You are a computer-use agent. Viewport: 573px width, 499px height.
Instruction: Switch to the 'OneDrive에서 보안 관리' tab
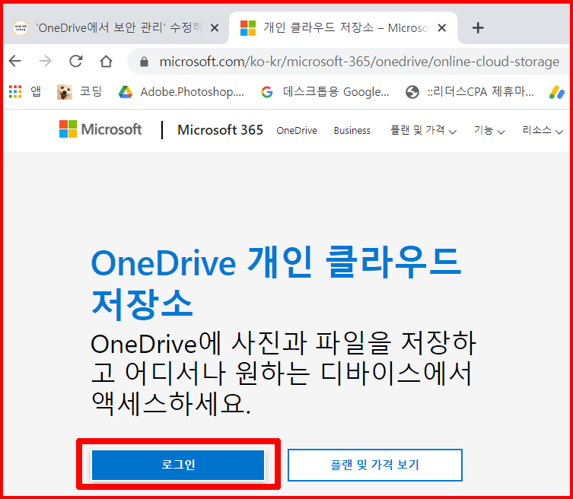coord(115,27)
